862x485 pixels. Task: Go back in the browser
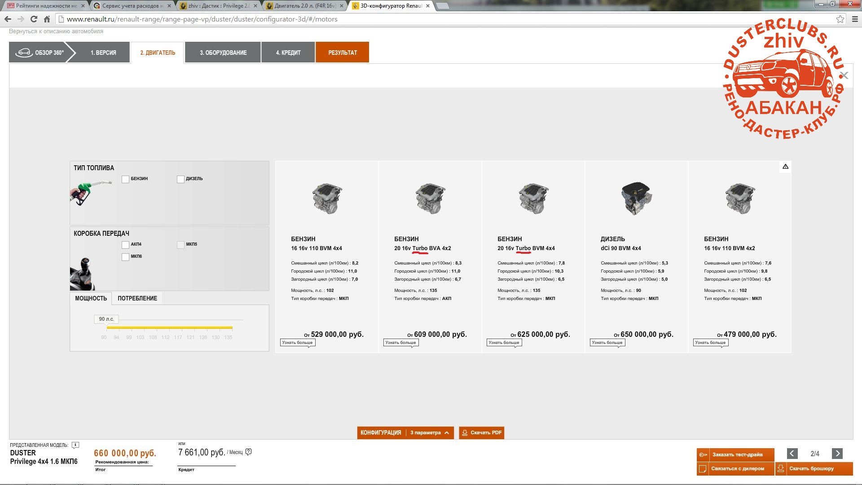8,19
